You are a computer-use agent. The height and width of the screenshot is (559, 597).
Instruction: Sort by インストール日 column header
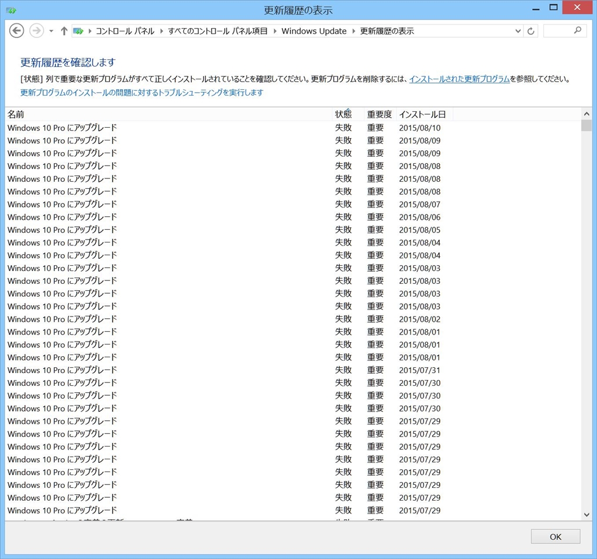(424, 114)
